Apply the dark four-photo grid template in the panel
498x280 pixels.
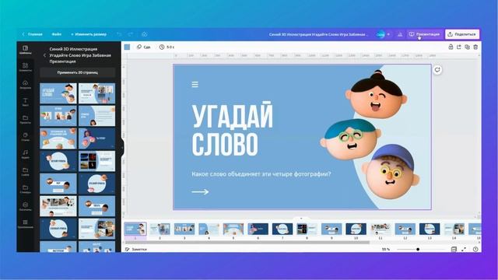click(x=96, y=161)
